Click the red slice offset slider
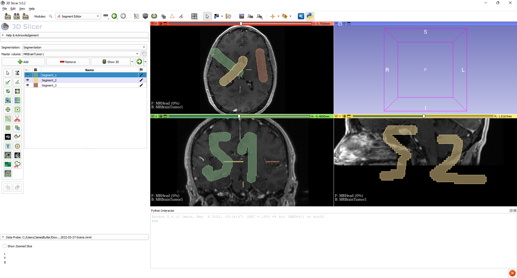This screenshot has width=517, height=278. [240, 24]
